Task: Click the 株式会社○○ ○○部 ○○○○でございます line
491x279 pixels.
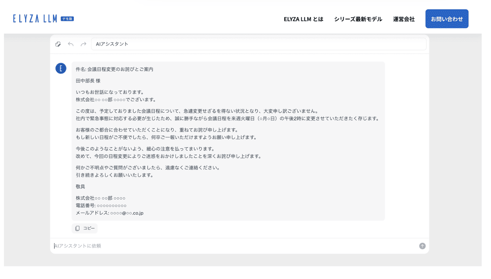Action: coord(116,100)
